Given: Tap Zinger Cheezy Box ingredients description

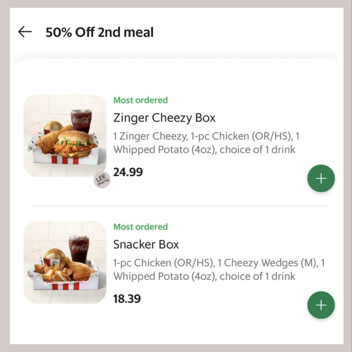Looking at the screenshot, I should pyautogui.click(x=206, y=143).
